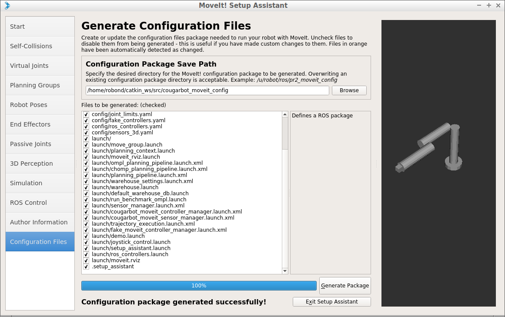Toggle launch/warehouse_settings.launch.xml checkbox

click(x=86, y=181)
